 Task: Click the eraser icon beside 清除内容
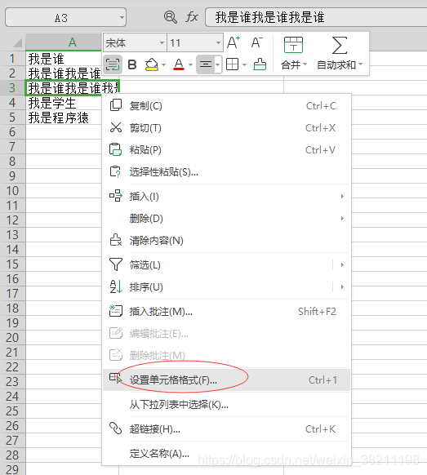[115, 240]
